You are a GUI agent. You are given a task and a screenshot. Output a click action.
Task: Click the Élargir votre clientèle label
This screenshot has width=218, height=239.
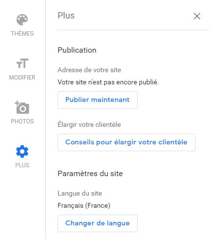pyautogui.click(x=89, y=124)
